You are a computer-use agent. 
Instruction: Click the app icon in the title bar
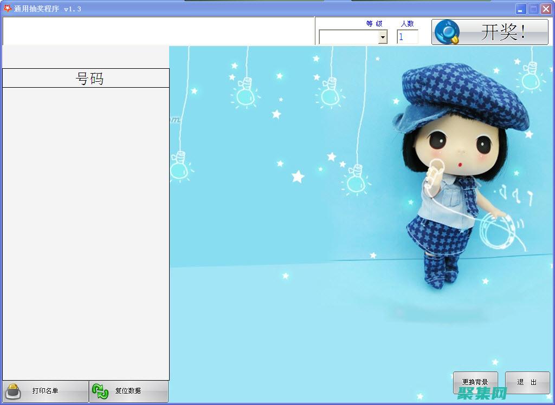click(7, 9)
